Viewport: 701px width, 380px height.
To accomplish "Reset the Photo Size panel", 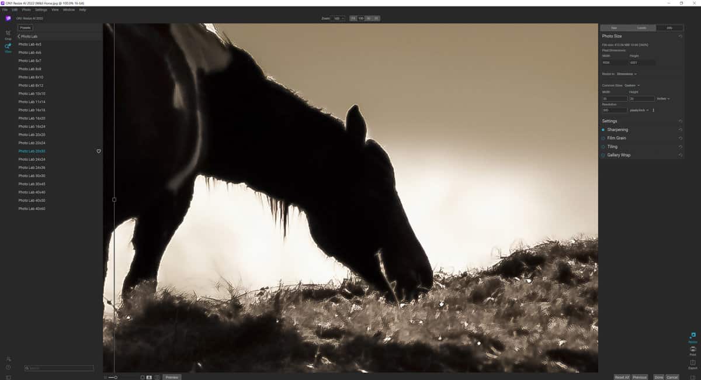I will point(680,36).
